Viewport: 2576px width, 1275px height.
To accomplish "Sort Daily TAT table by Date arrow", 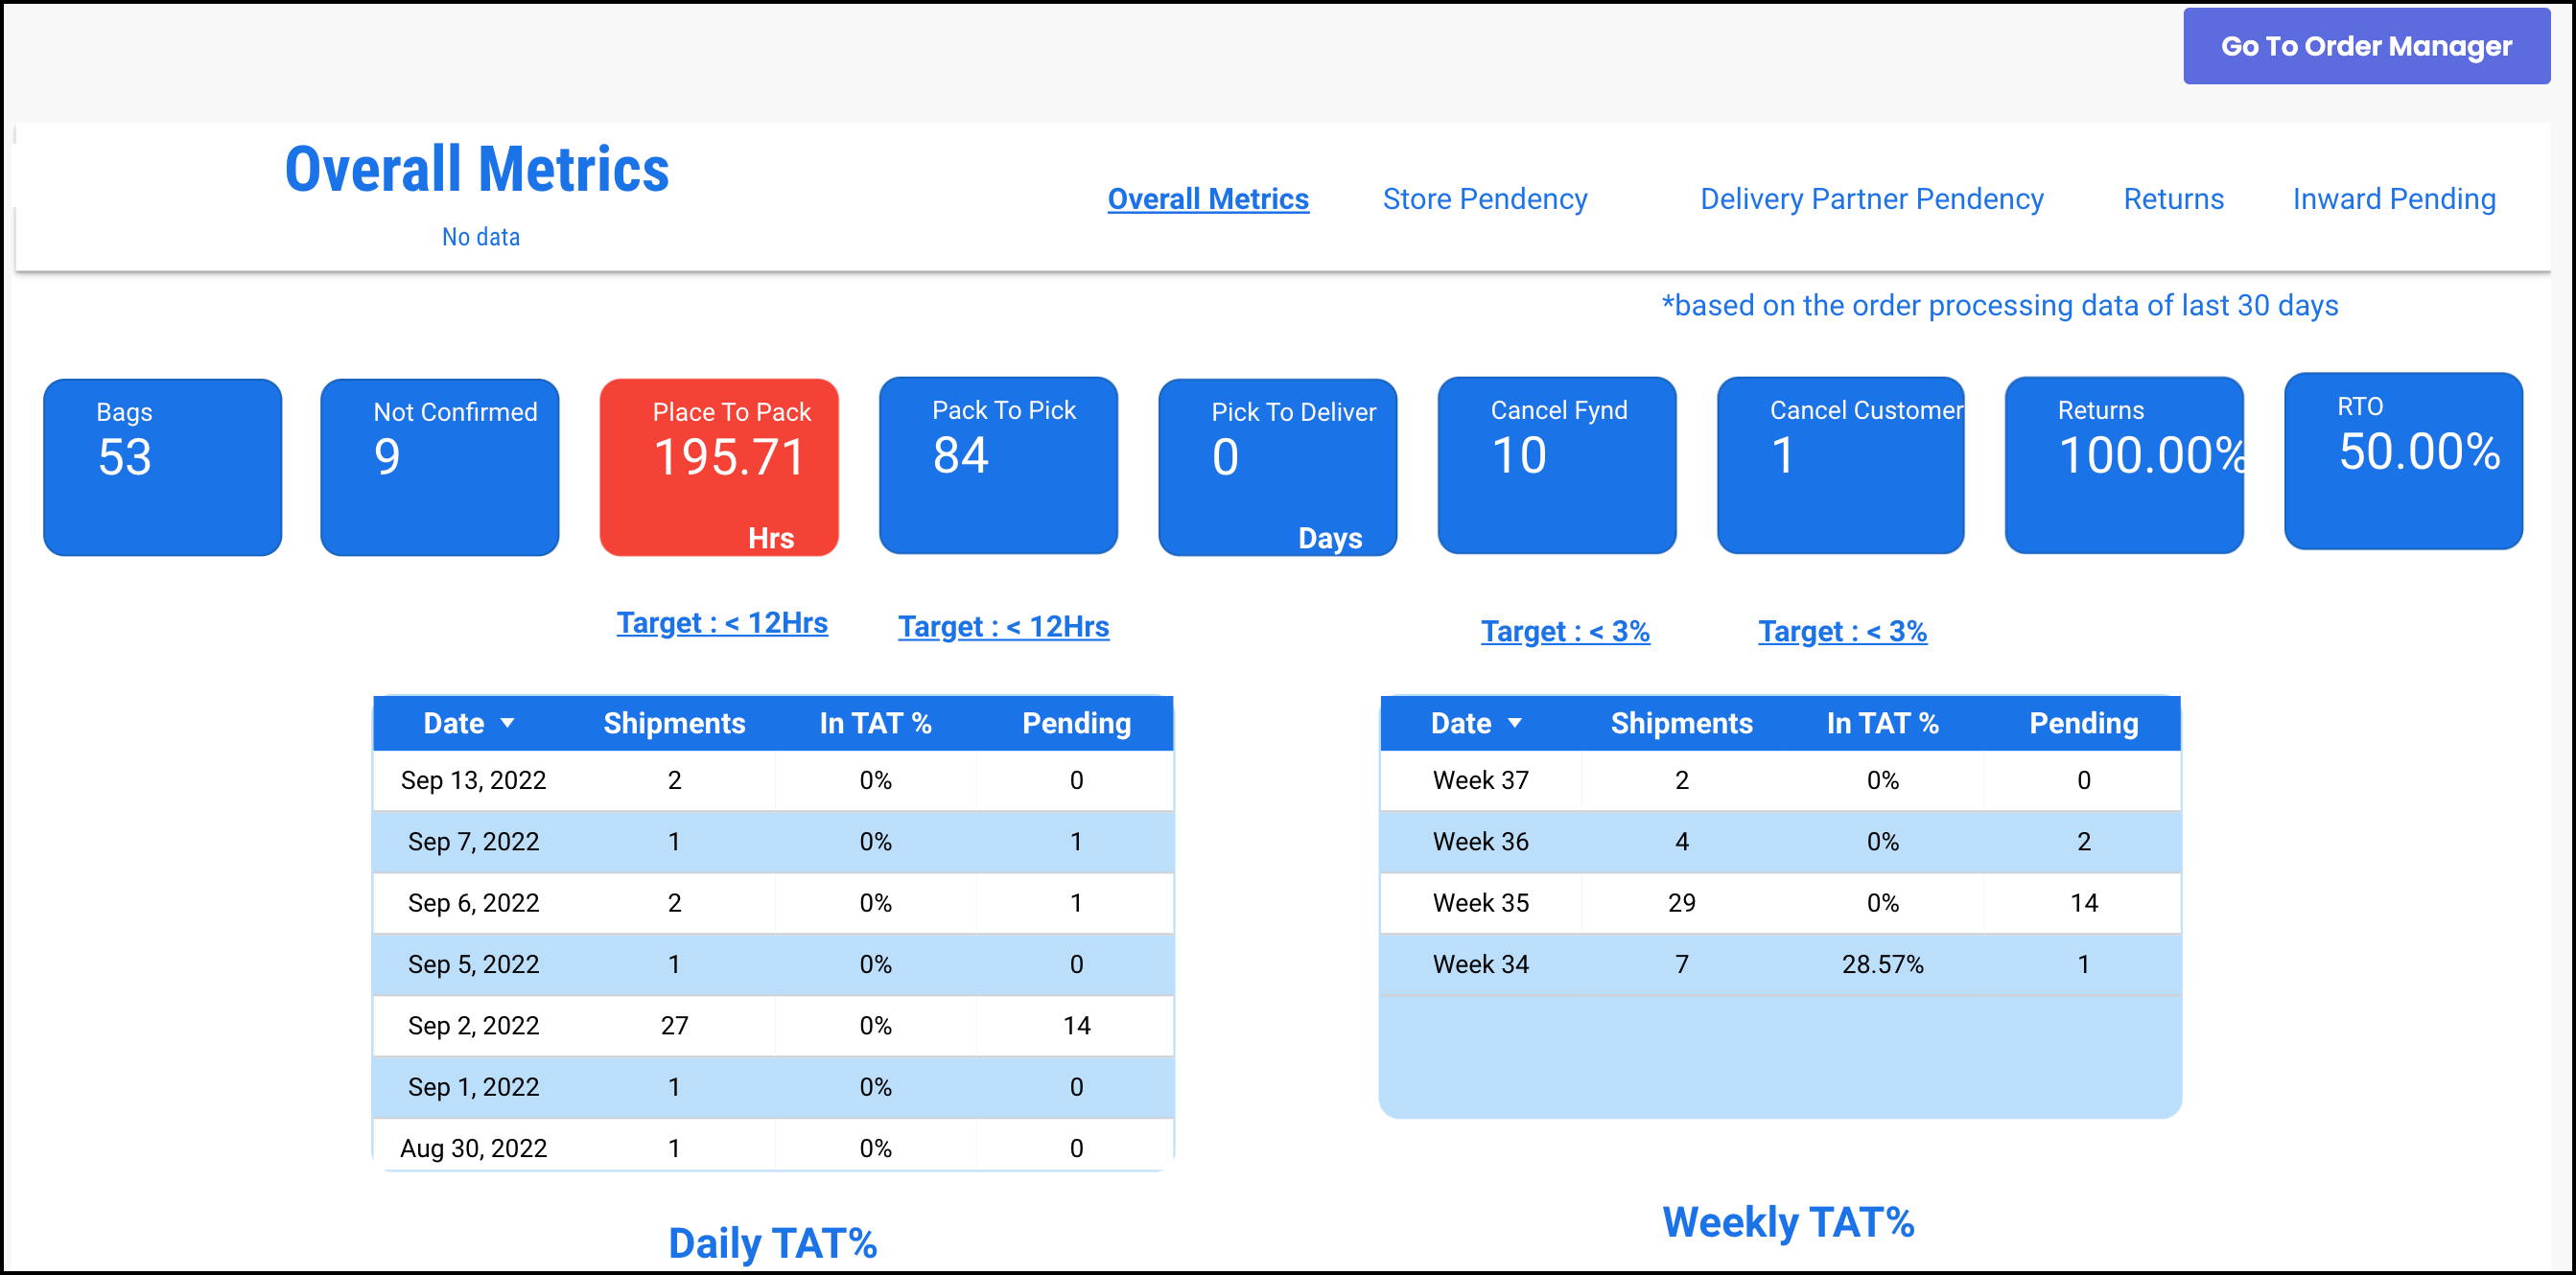I will pyautogui.click(x=507, y=723).
